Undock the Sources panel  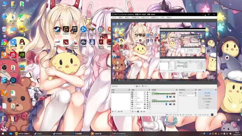[x=149, y=90]
